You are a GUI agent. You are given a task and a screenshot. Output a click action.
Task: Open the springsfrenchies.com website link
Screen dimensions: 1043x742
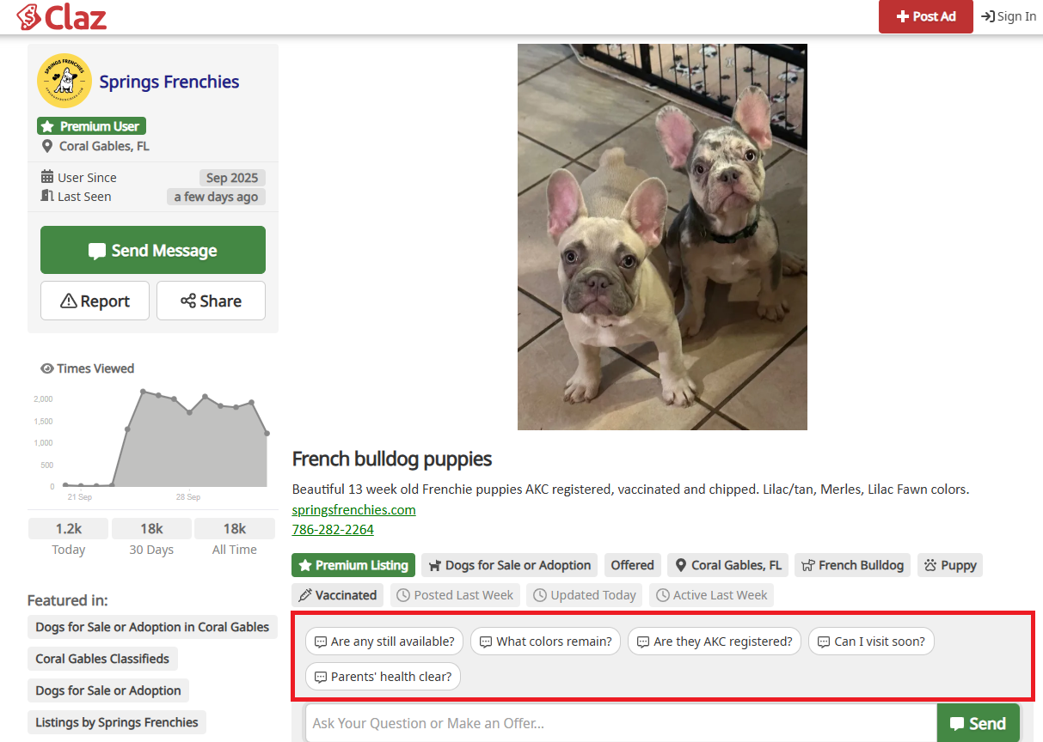click(353, 509)
